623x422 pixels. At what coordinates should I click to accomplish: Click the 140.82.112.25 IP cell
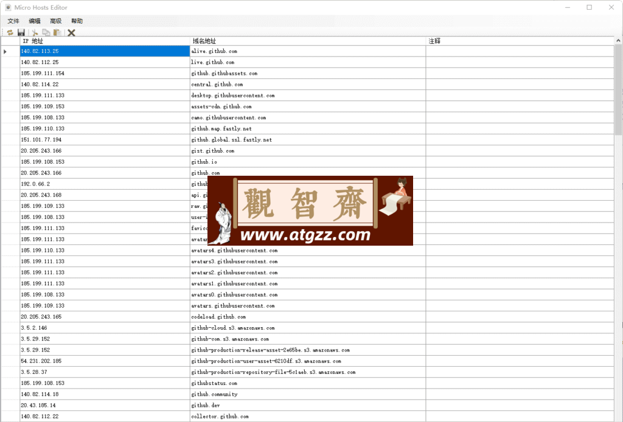pos(105,63)
